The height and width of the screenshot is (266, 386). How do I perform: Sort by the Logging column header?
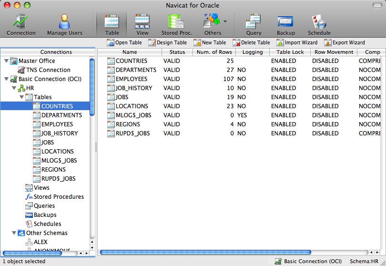tap(253, 52)
